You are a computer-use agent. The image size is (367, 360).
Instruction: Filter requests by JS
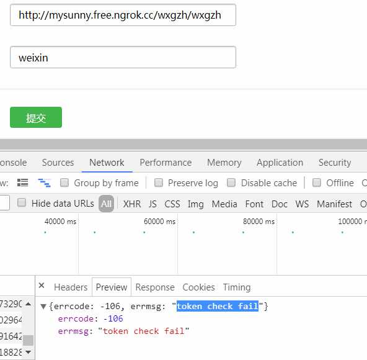pos(153,204)
